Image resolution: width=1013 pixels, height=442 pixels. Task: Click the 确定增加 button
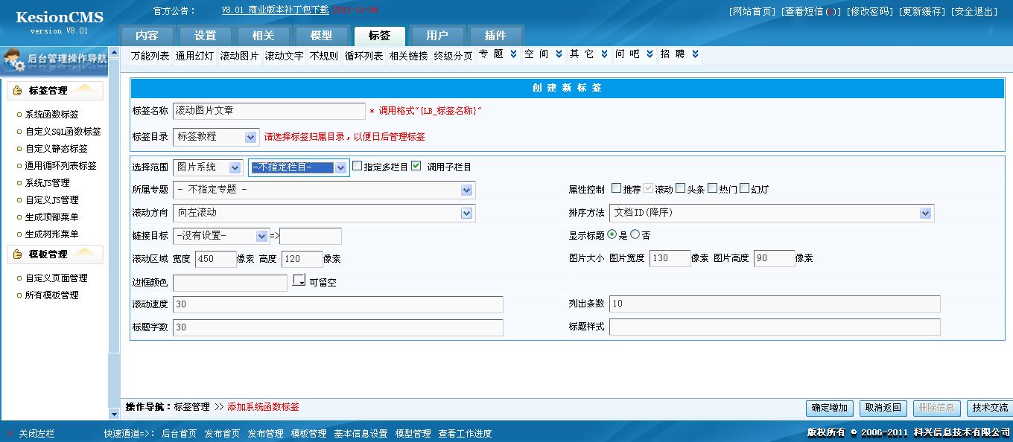pyautogui.click(x=829, y=408)
